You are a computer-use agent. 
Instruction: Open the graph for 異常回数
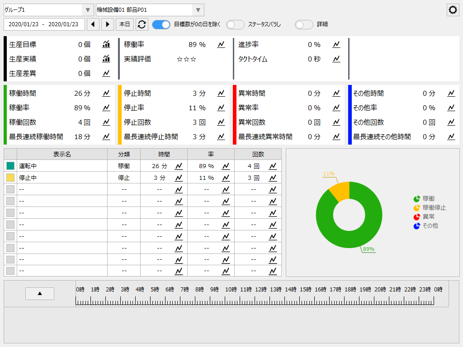(336, 122)
